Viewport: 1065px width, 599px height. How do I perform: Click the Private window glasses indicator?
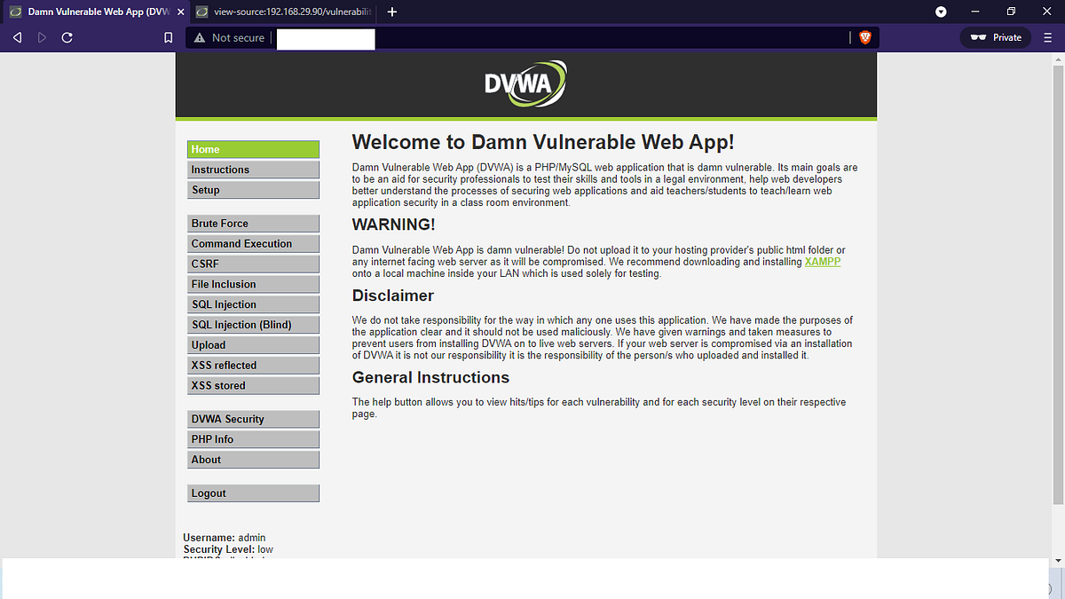[x=995, y=37]
